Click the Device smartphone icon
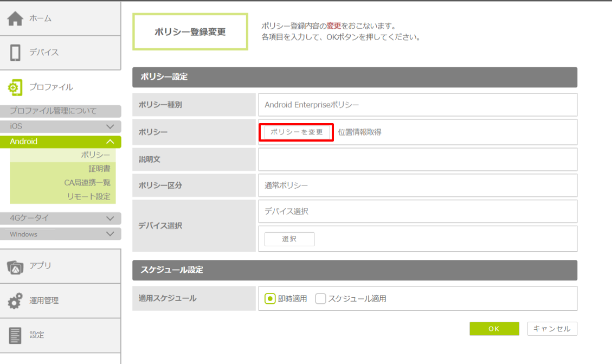This screenshot has width=612, height=364. click(x=15, y=53)
